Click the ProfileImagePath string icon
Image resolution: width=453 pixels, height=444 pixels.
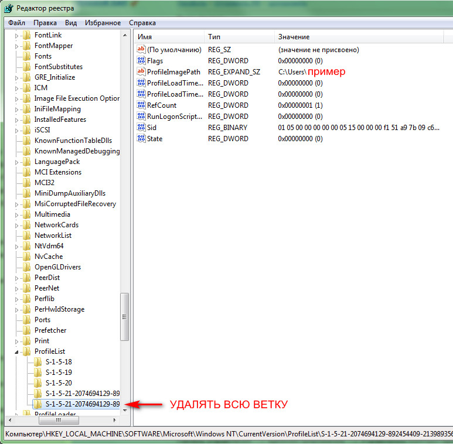pyautogui.click(x=141, y=71)
